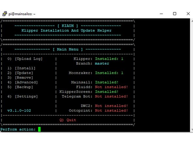Click the 'master' branch value

102,64
